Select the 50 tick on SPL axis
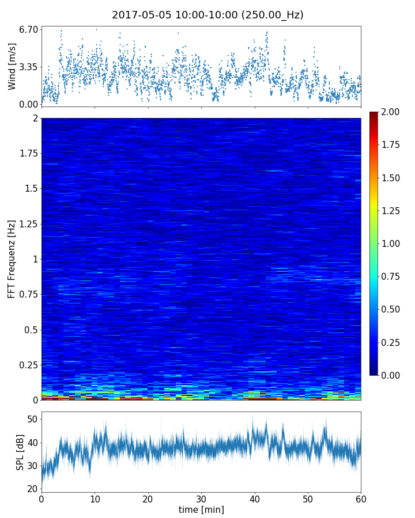 pos(32,419)
